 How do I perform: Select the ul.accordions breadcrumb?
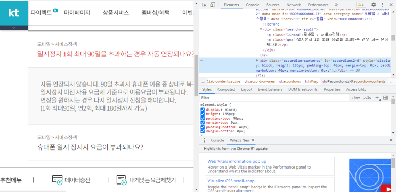click(x=290, y=81)
